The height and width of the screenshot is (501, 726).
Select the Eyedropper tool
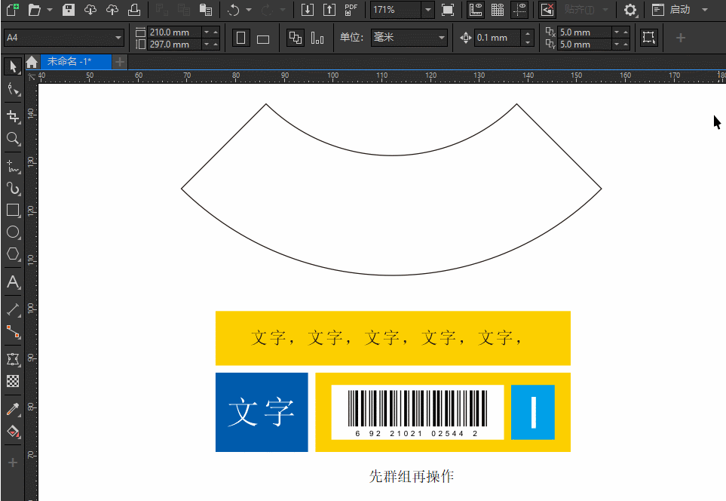pos(13,409)
